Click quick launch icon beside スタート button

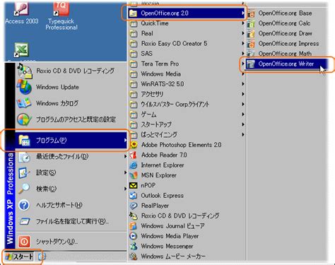[42, 257]
